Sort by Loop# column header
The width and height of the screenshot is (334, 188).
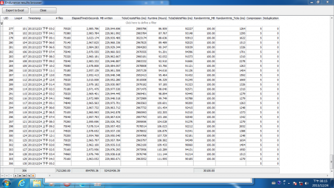pos(18,18)
